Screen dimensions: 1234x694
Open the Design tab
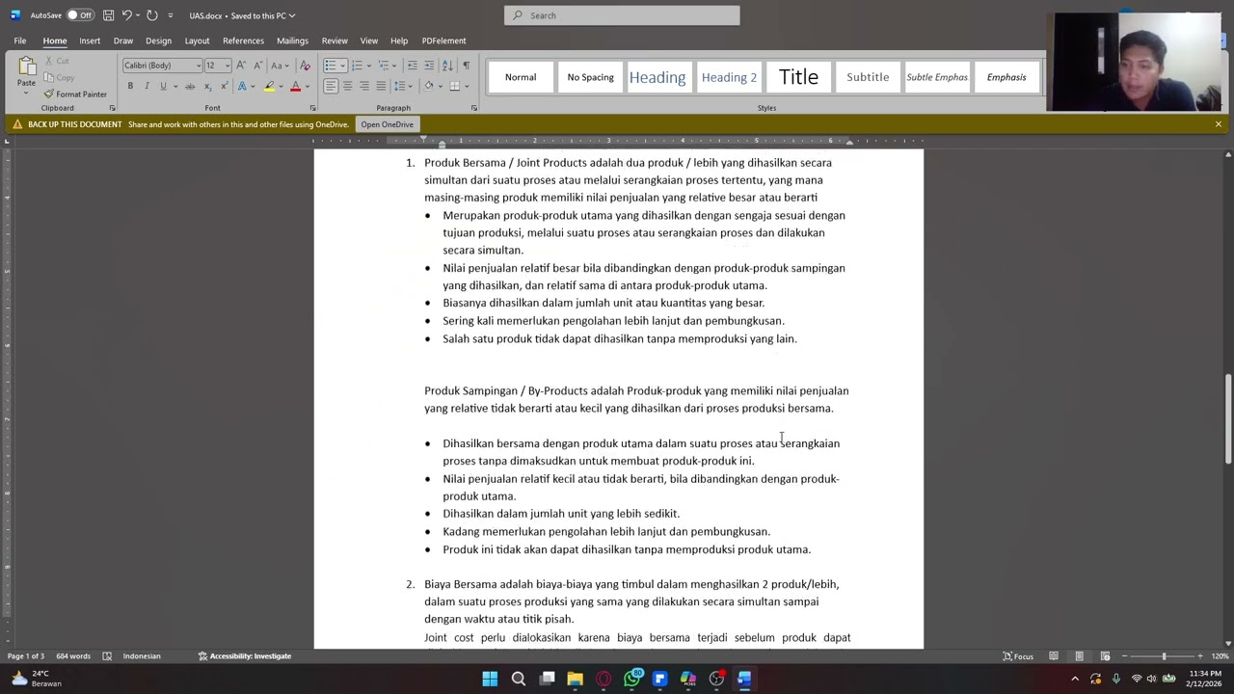coord(158,40)
